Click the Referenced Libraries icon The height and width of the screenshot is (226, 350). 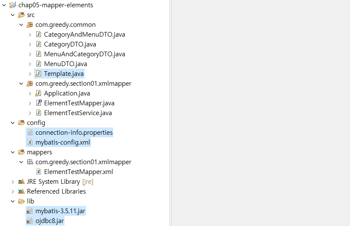click(x=21, y=191)
